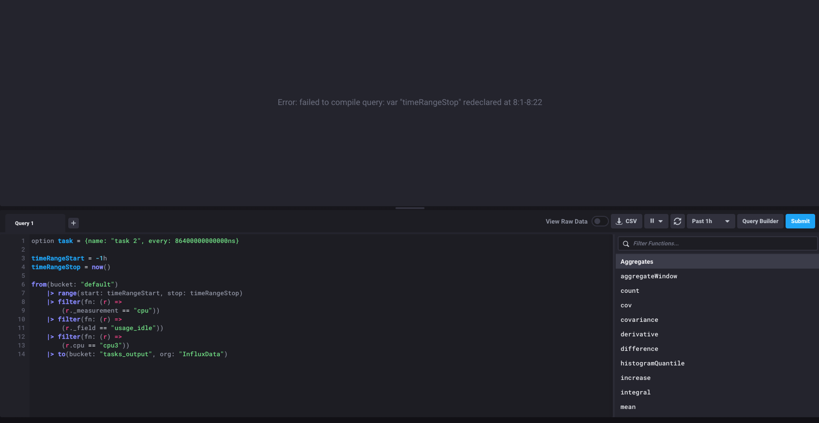Click the refresh icon button
The width and height of the screenshot is (819, 423).
[678, 221]
